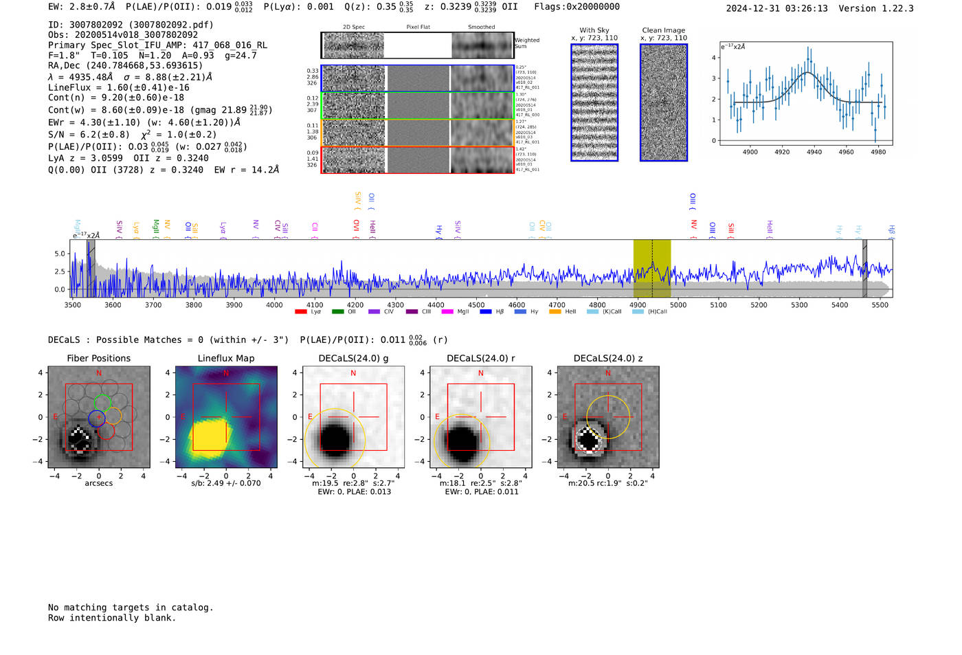Click the CIV legend entry
This screenshot has height=655, width=962.
pos(381,312)
